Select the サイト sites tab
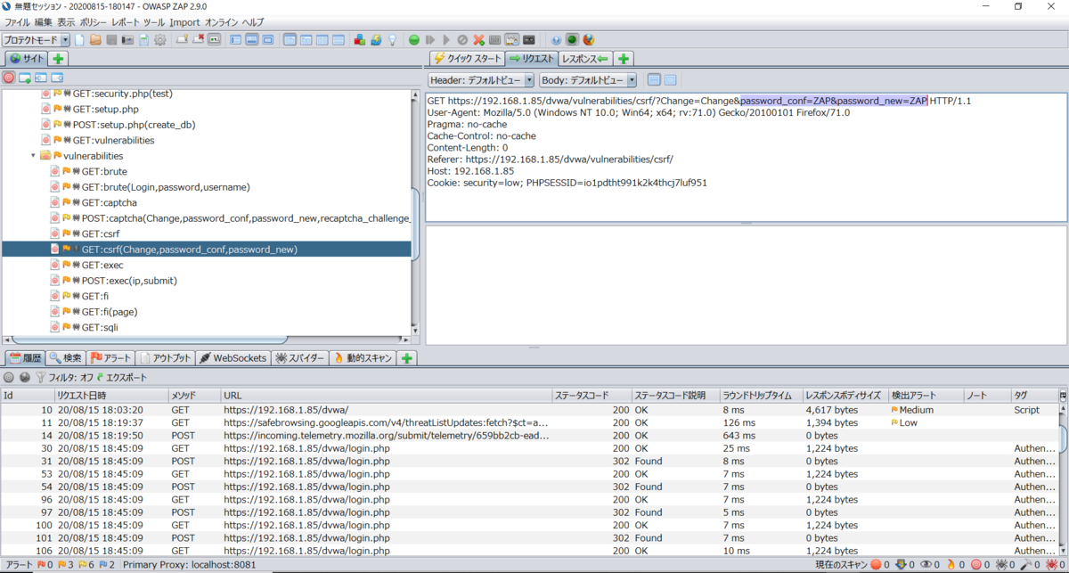 27,58
